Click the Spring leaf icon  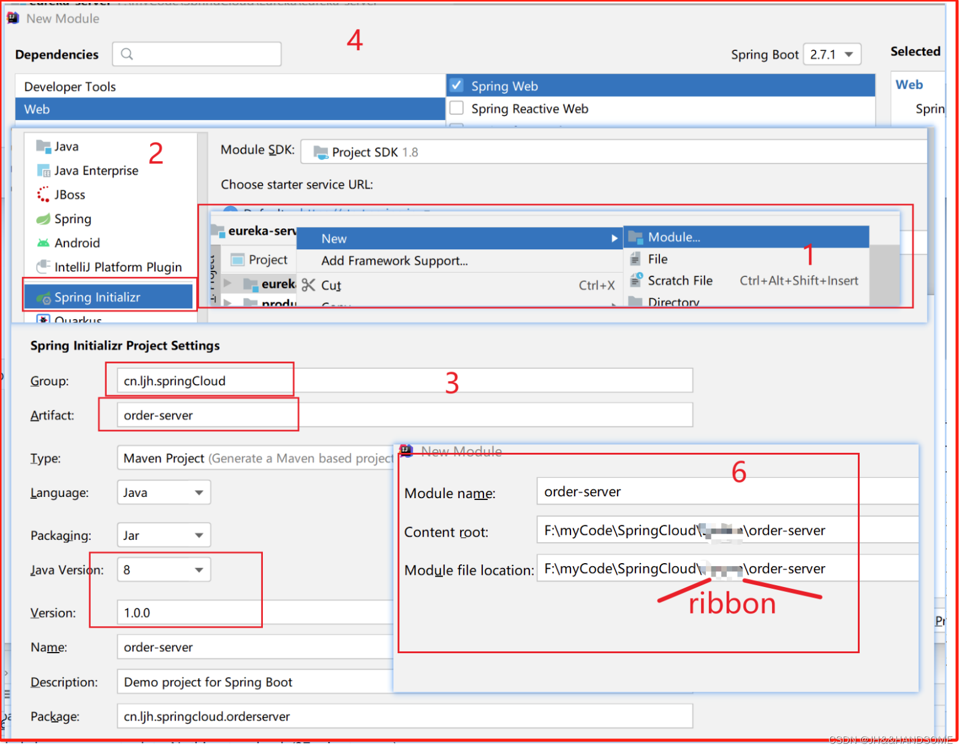43,219
